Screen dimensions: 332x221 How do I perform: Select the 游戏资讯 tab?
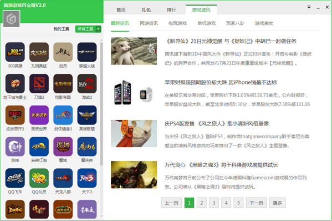coord(201,10)
